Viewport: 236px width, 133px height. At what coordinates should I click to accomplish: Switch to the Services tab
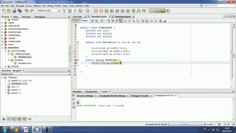click(x=26, y=17)
